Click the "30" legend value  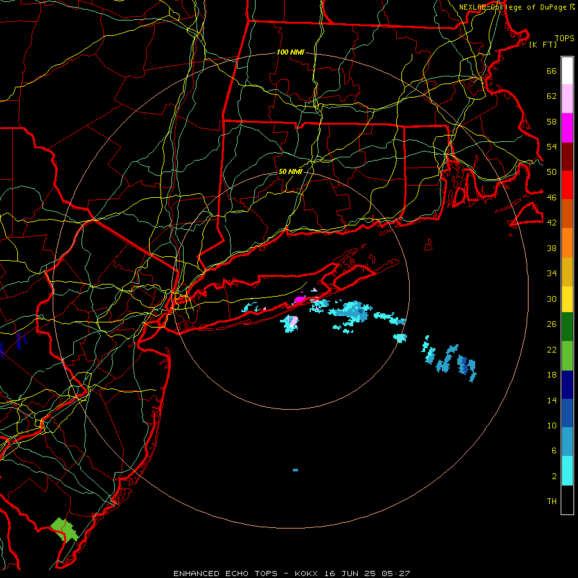tap(552, 299)
